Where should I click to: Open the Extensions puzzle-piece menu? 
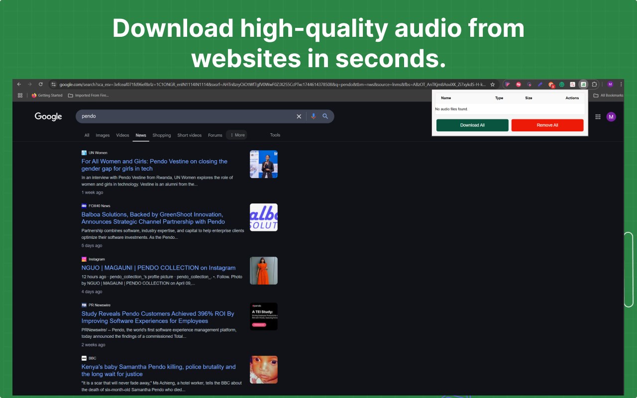click(594, 85)
